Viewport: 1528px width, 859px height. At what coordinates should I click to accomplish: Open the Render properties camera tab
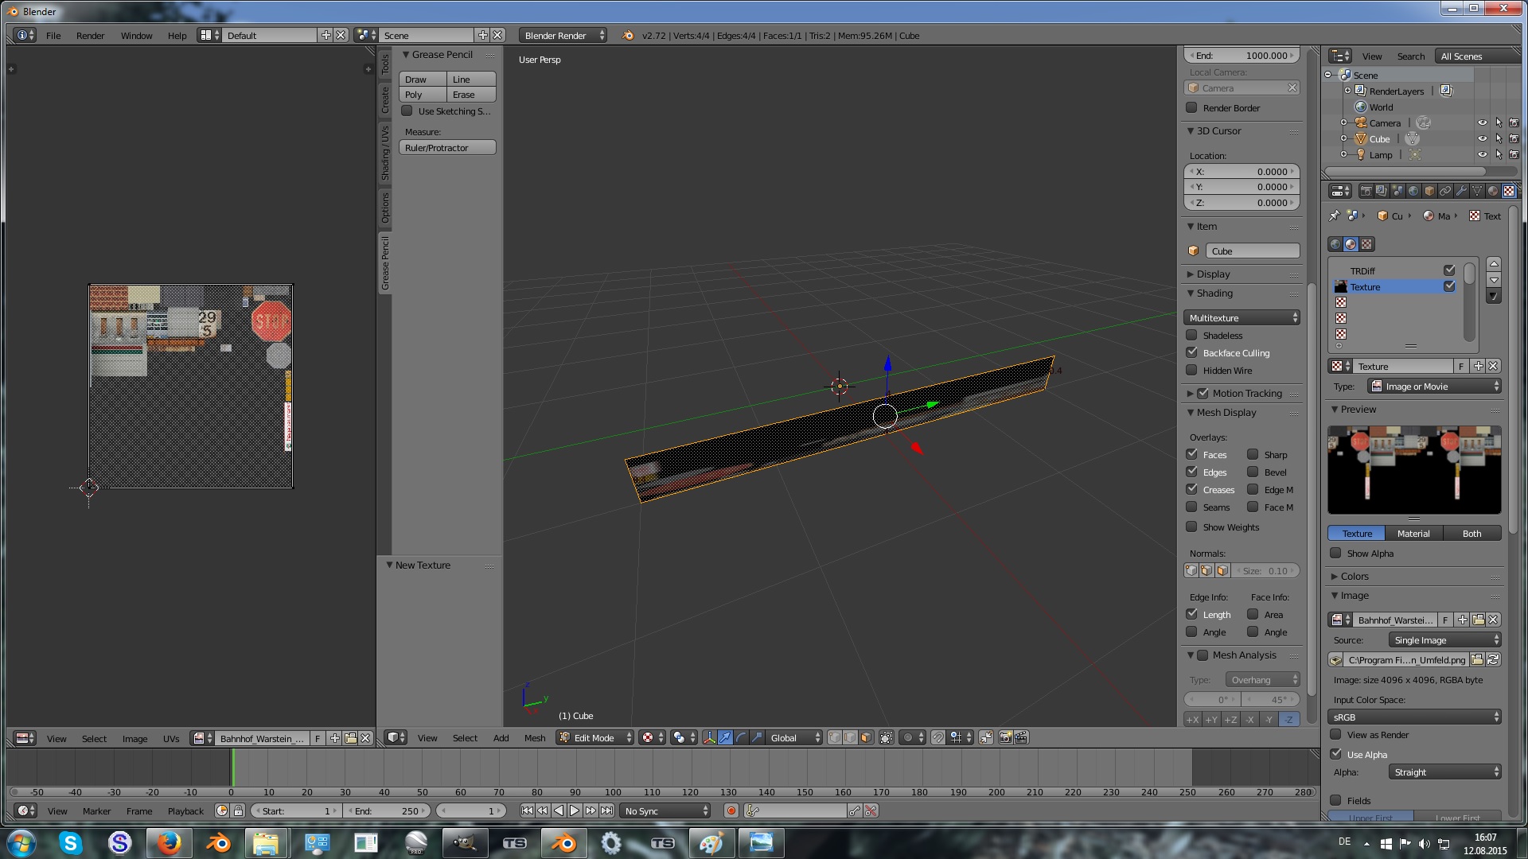[x=1366, y=191]
